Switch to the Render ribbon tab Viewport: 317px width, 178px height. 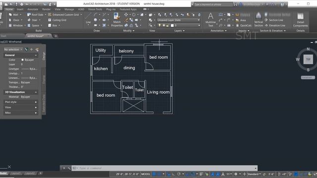click(x=46, y=9)
